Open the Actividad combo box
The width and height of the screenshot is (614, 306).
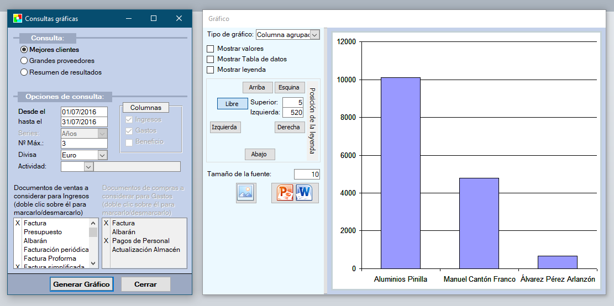point(88,166)
